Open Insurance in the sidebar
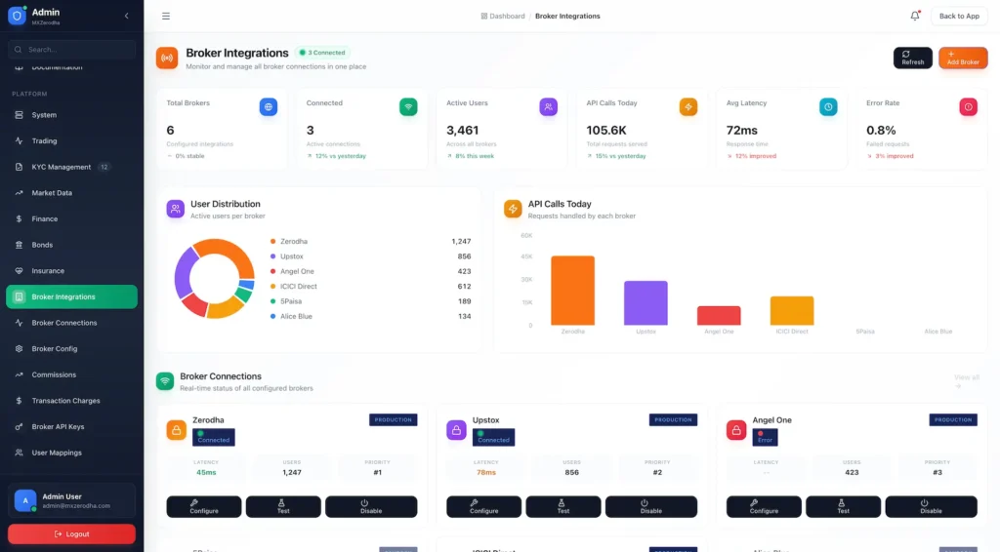 coord(71,270)
